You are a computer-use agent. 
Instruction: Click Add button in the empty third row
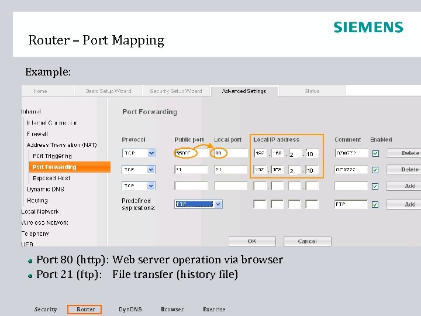pyautogui.click(x=404, y=186)
